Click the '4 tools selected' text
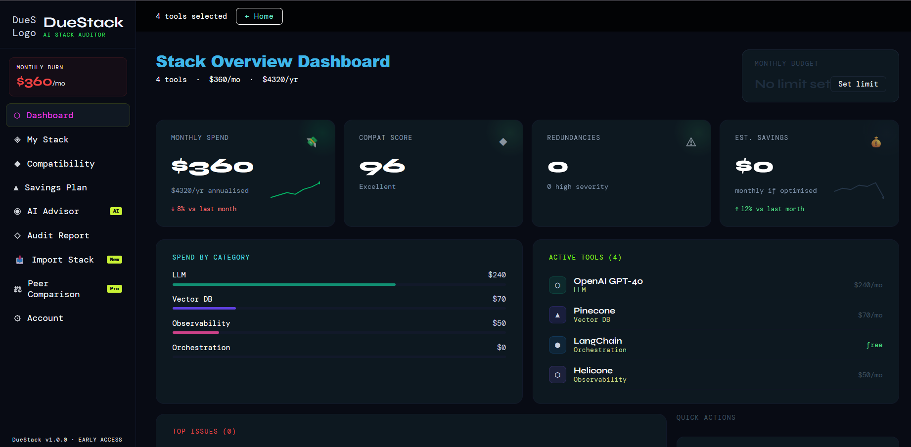Viewport: 911px width, 447px height. 191,16
